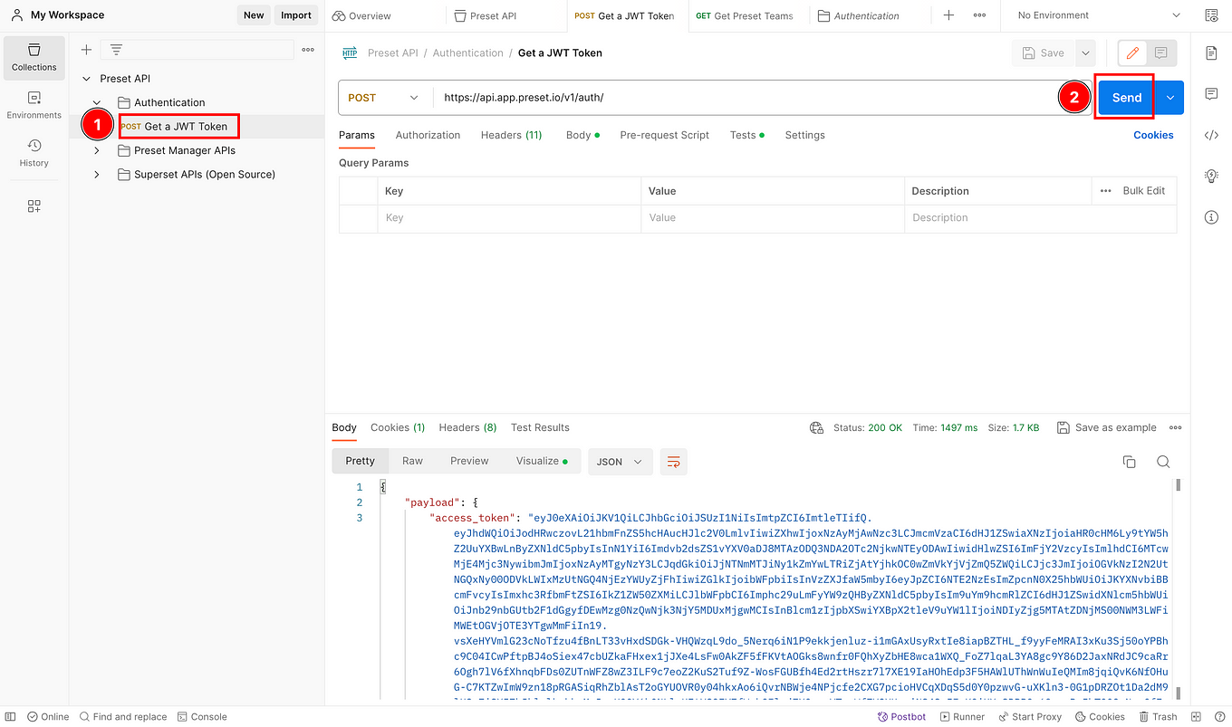
Task: Open the code snippet generator on right sidebar
Action: click(x=1212, y=134)
